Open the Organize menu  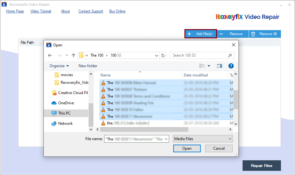pos(59,66)
